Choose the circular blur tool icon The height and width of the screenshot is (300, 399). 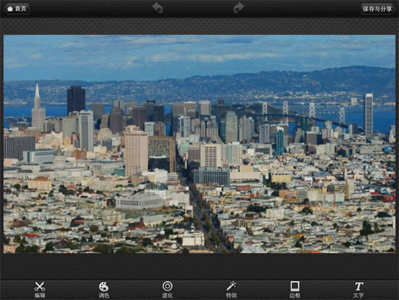click(168, 286)
